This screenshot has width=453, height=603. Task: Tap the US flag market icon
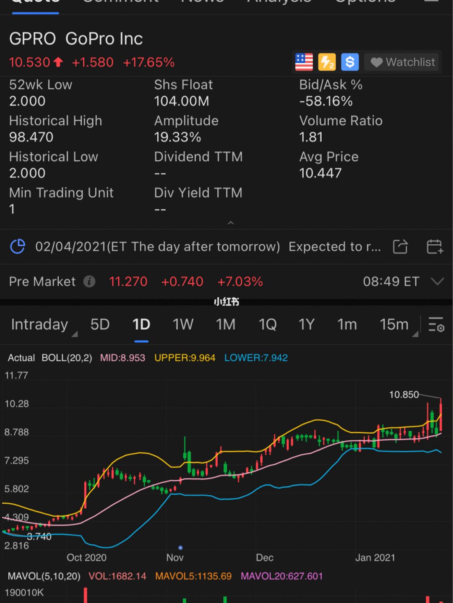click(x=304, y=62)
